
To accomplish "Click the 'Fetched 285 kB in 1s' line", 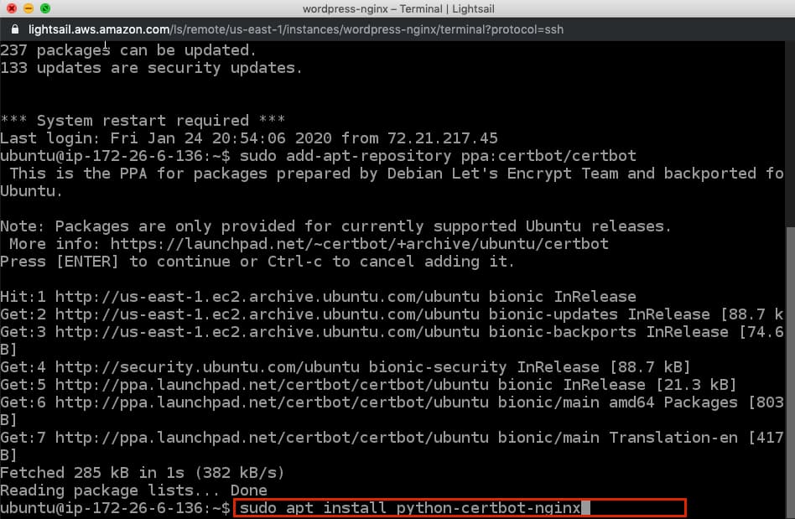I will (x=142, y=473).
